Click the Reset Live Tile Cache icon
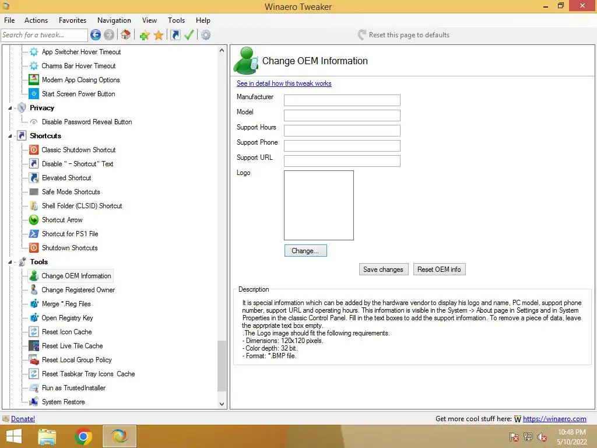The height and width of the screenshot is (448, 597). [34, 346]
